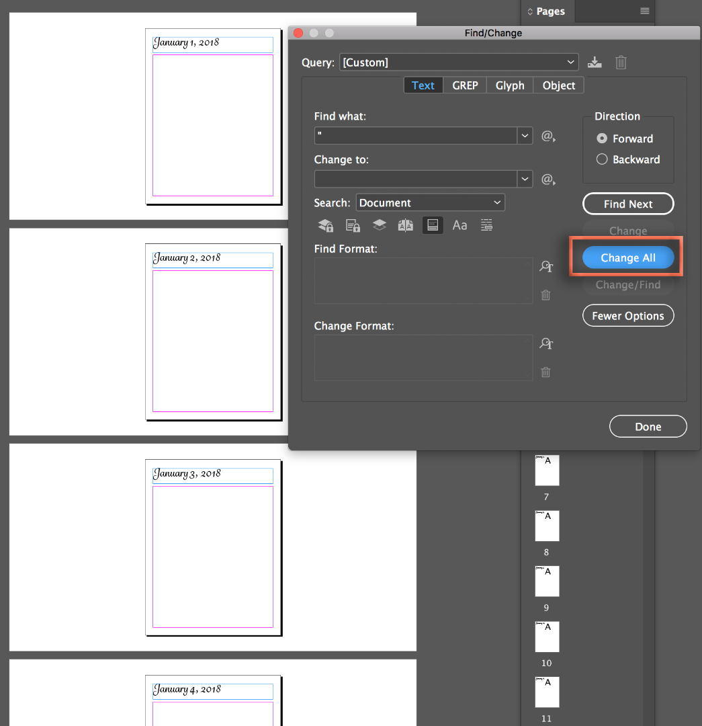Image resolution: width=702 pixels, height=726 pixels.
Task: Clear Change Format trash icon
Action: (x=546, y=372)
